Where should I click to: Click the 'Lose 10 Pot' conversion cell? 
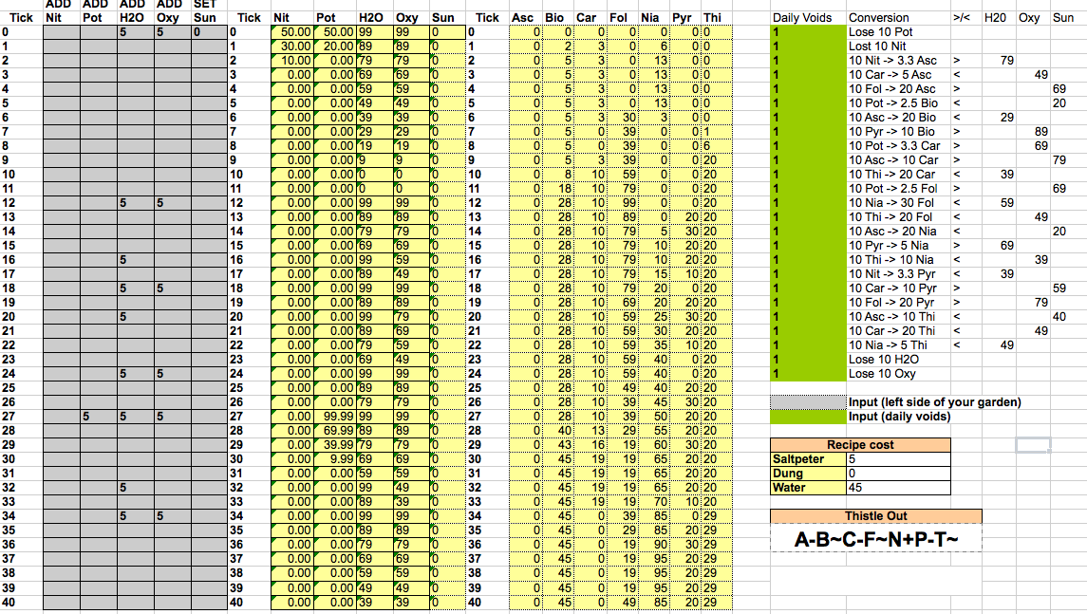tap(898, 32)
